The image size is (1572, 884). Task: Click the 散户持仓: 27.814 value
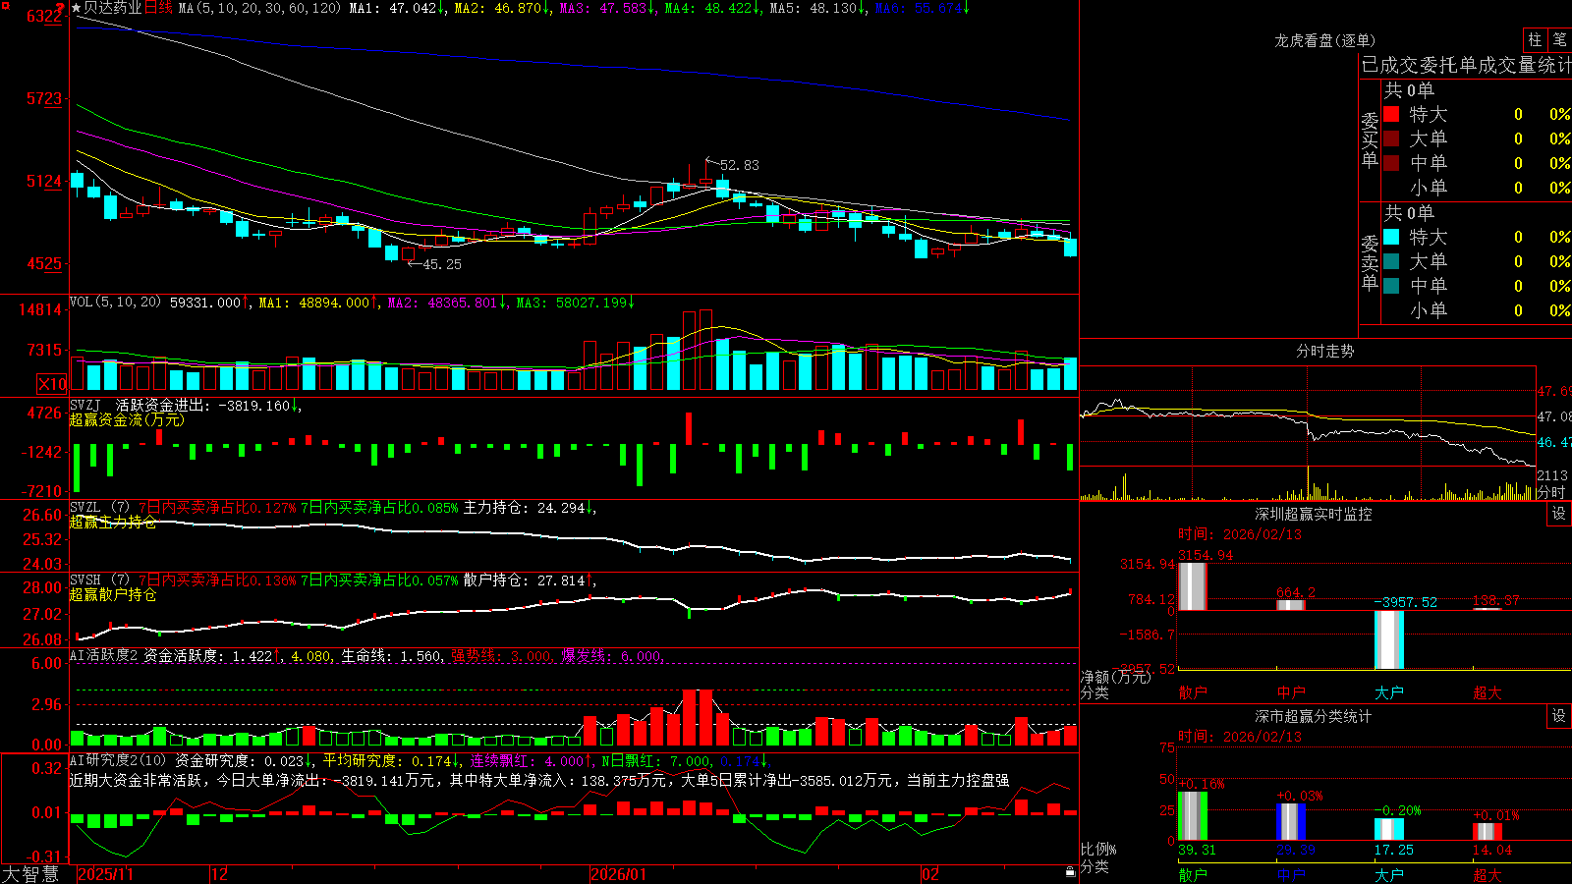tap(529, 580)
